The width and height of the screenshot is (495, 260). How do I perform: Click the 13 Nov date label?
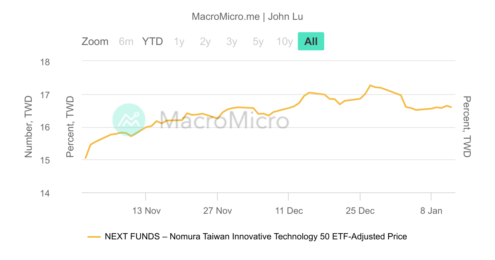146,211
